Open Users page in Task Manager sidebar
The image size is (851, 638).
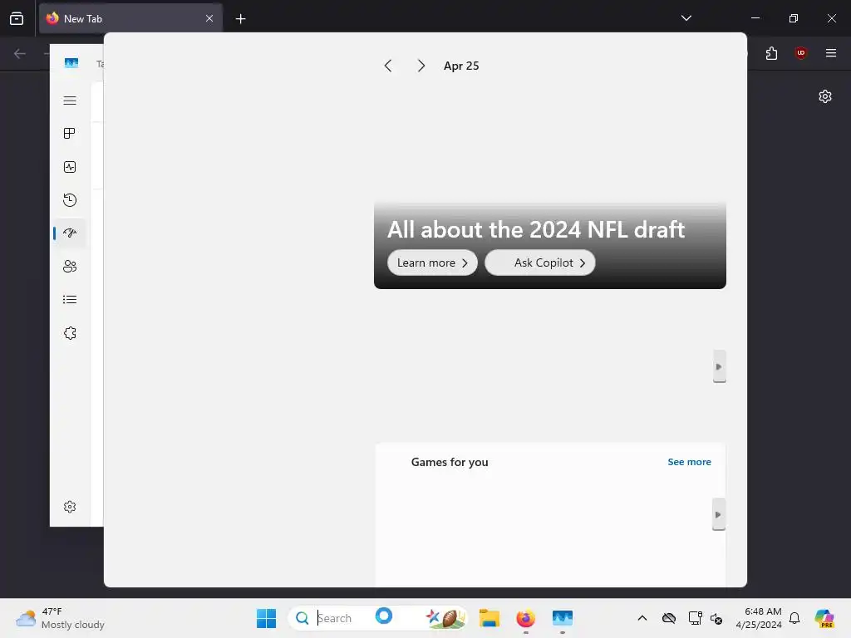[70, 267]
